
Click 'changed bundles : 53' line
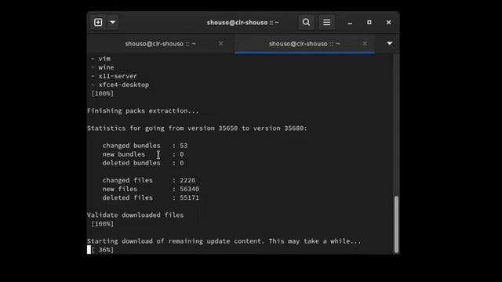pyautogui.click(x=145, y=146)
